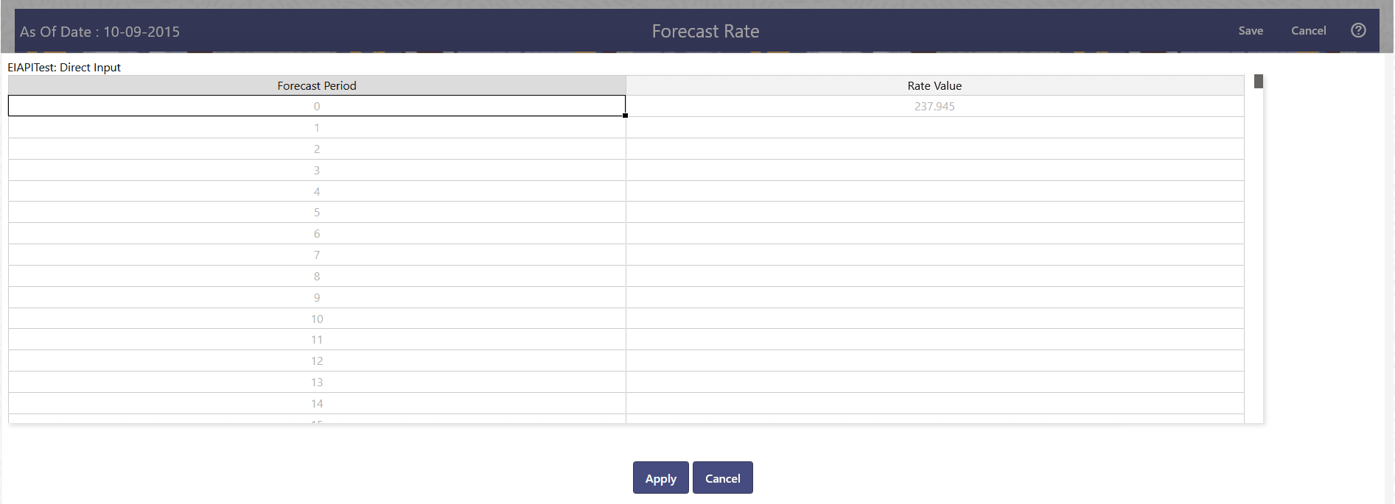Viewport: 1395px width, 504px height.
Task: Select the Rate Value cell showing 237.945
Action: pyautogui.click(x=934, y=106)
